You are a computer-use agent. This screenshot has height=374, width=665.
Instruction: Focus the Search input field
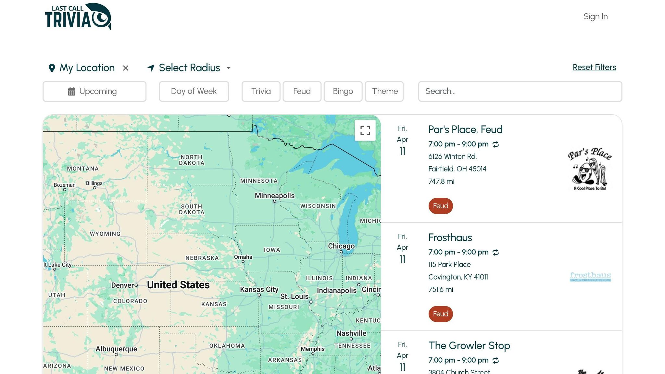[x=520, y=91]
